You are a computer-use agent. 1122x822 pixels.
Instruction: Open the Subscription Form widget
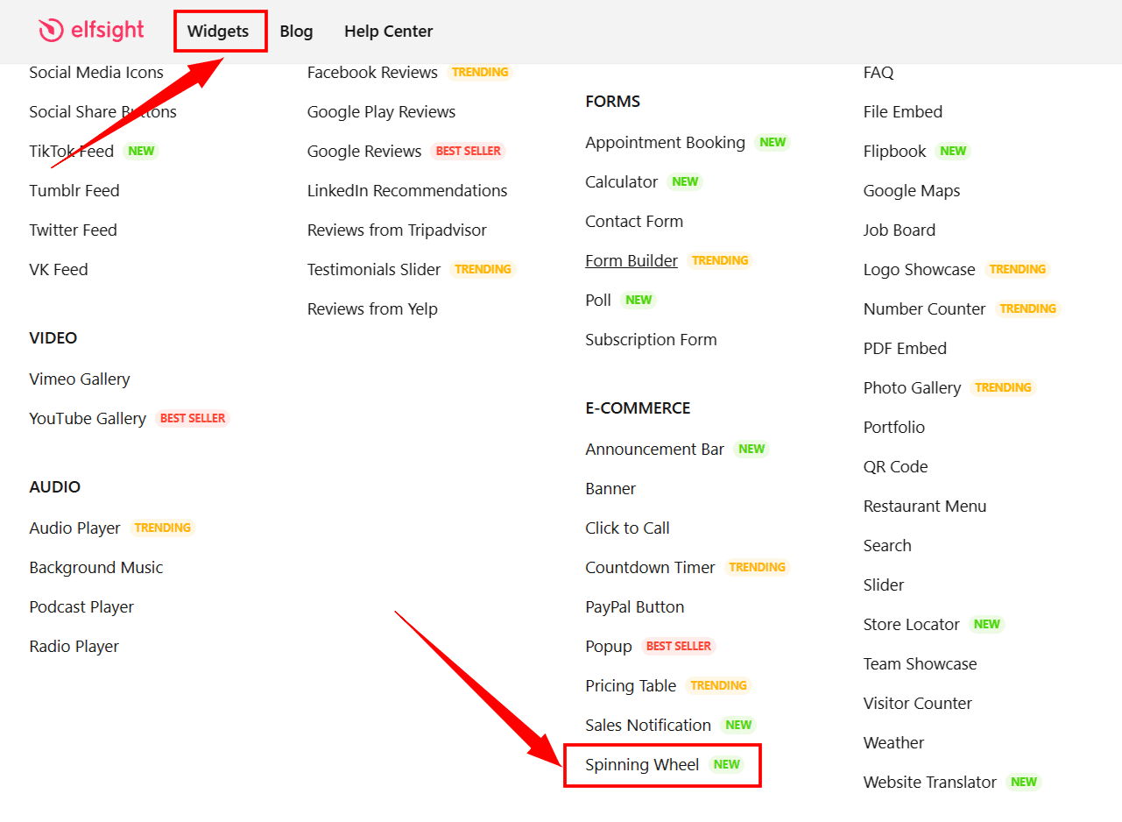click(651, 340)
